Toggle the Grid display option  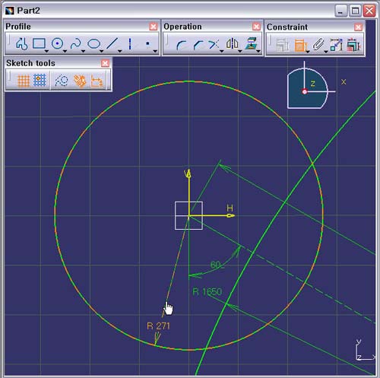24,81
